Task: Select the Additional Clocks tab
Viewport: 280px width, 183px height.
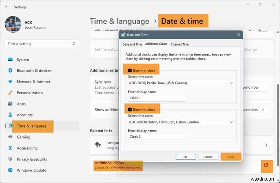Action: (156, 44)
